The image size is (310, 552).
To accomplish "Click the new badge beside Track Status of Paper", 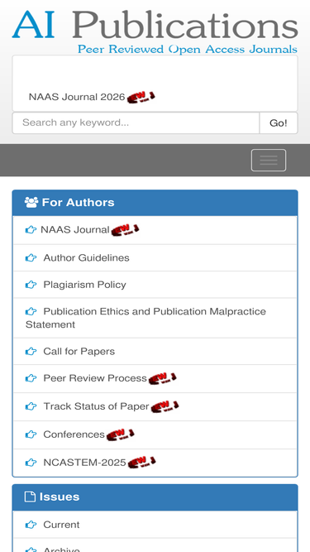I will tap(165, 406).
